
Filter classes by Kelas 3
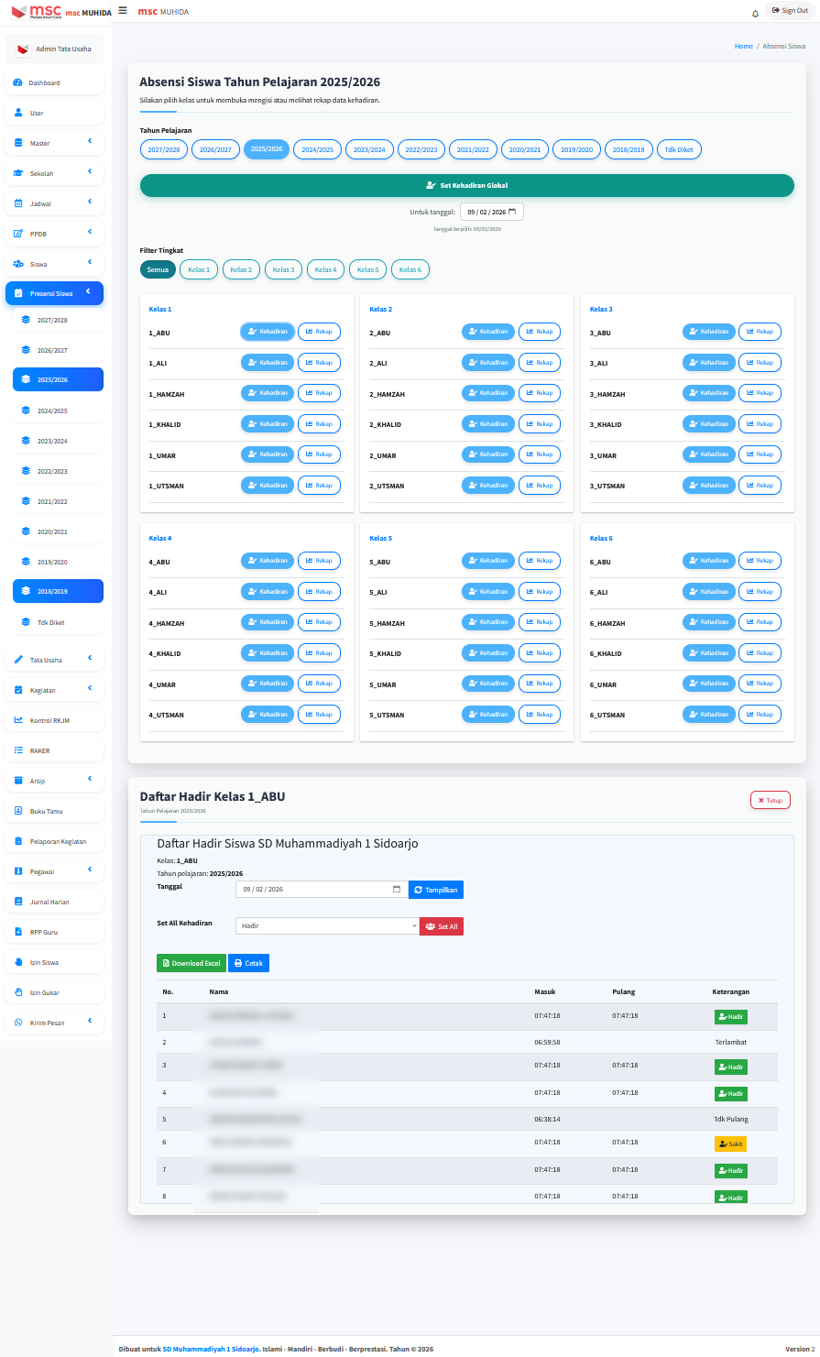click(x=283, y=269)
